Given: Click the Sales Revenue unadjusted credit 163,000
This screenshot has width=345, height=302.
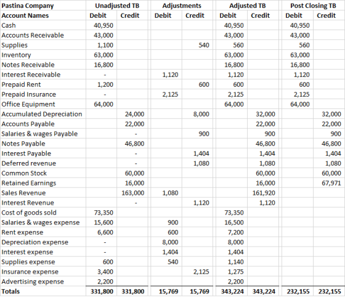Looking at the screenshot, I should pyautogui.click(x=132, y=193).
